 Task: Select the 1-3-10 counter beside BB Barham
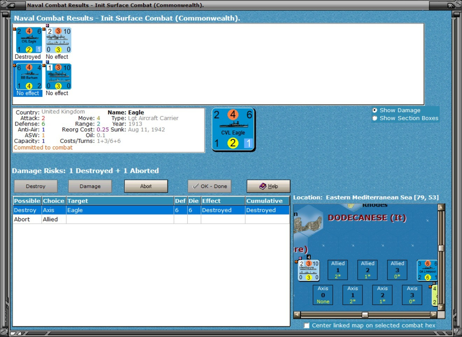coord(59,76)
